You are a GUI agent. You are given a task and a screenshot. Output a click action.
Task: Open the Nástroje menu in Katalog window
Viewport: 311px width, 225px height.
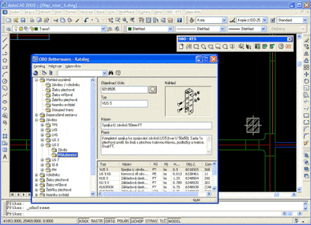point(55,66)
